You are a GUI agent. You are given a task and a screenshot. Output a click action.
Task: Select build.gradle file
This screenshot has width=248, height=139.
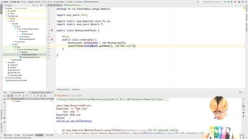coord(16,60)
